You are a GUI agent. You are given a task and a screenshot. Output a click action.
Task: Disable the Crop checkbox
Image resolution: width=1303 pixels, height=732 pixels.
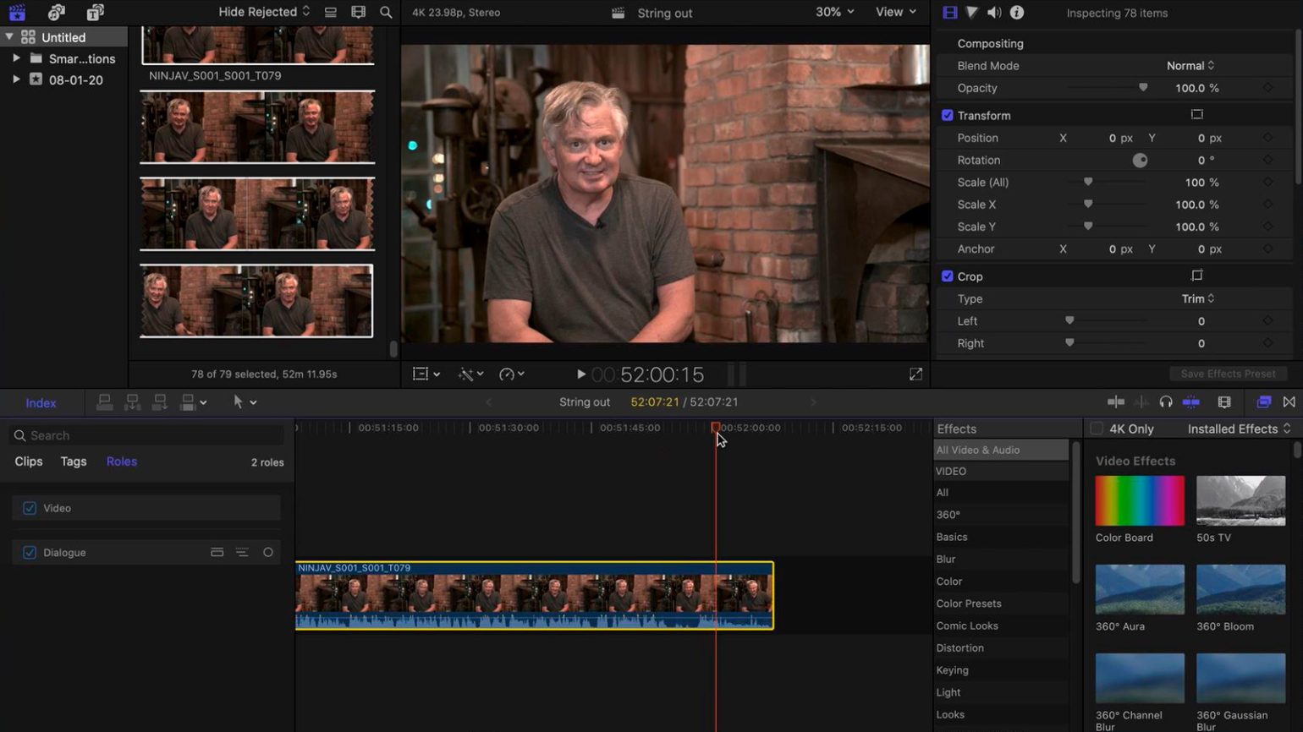(x=948, y=276)
